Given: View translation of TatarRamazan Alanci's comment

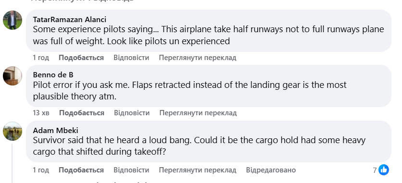Looking at the screenshot, I should 198,58.
